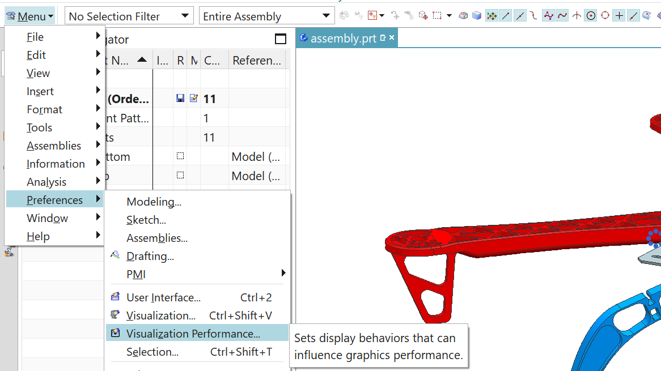Switch to the assembly.prt tab
The image size is (661, 371).
tap(343, 39)
